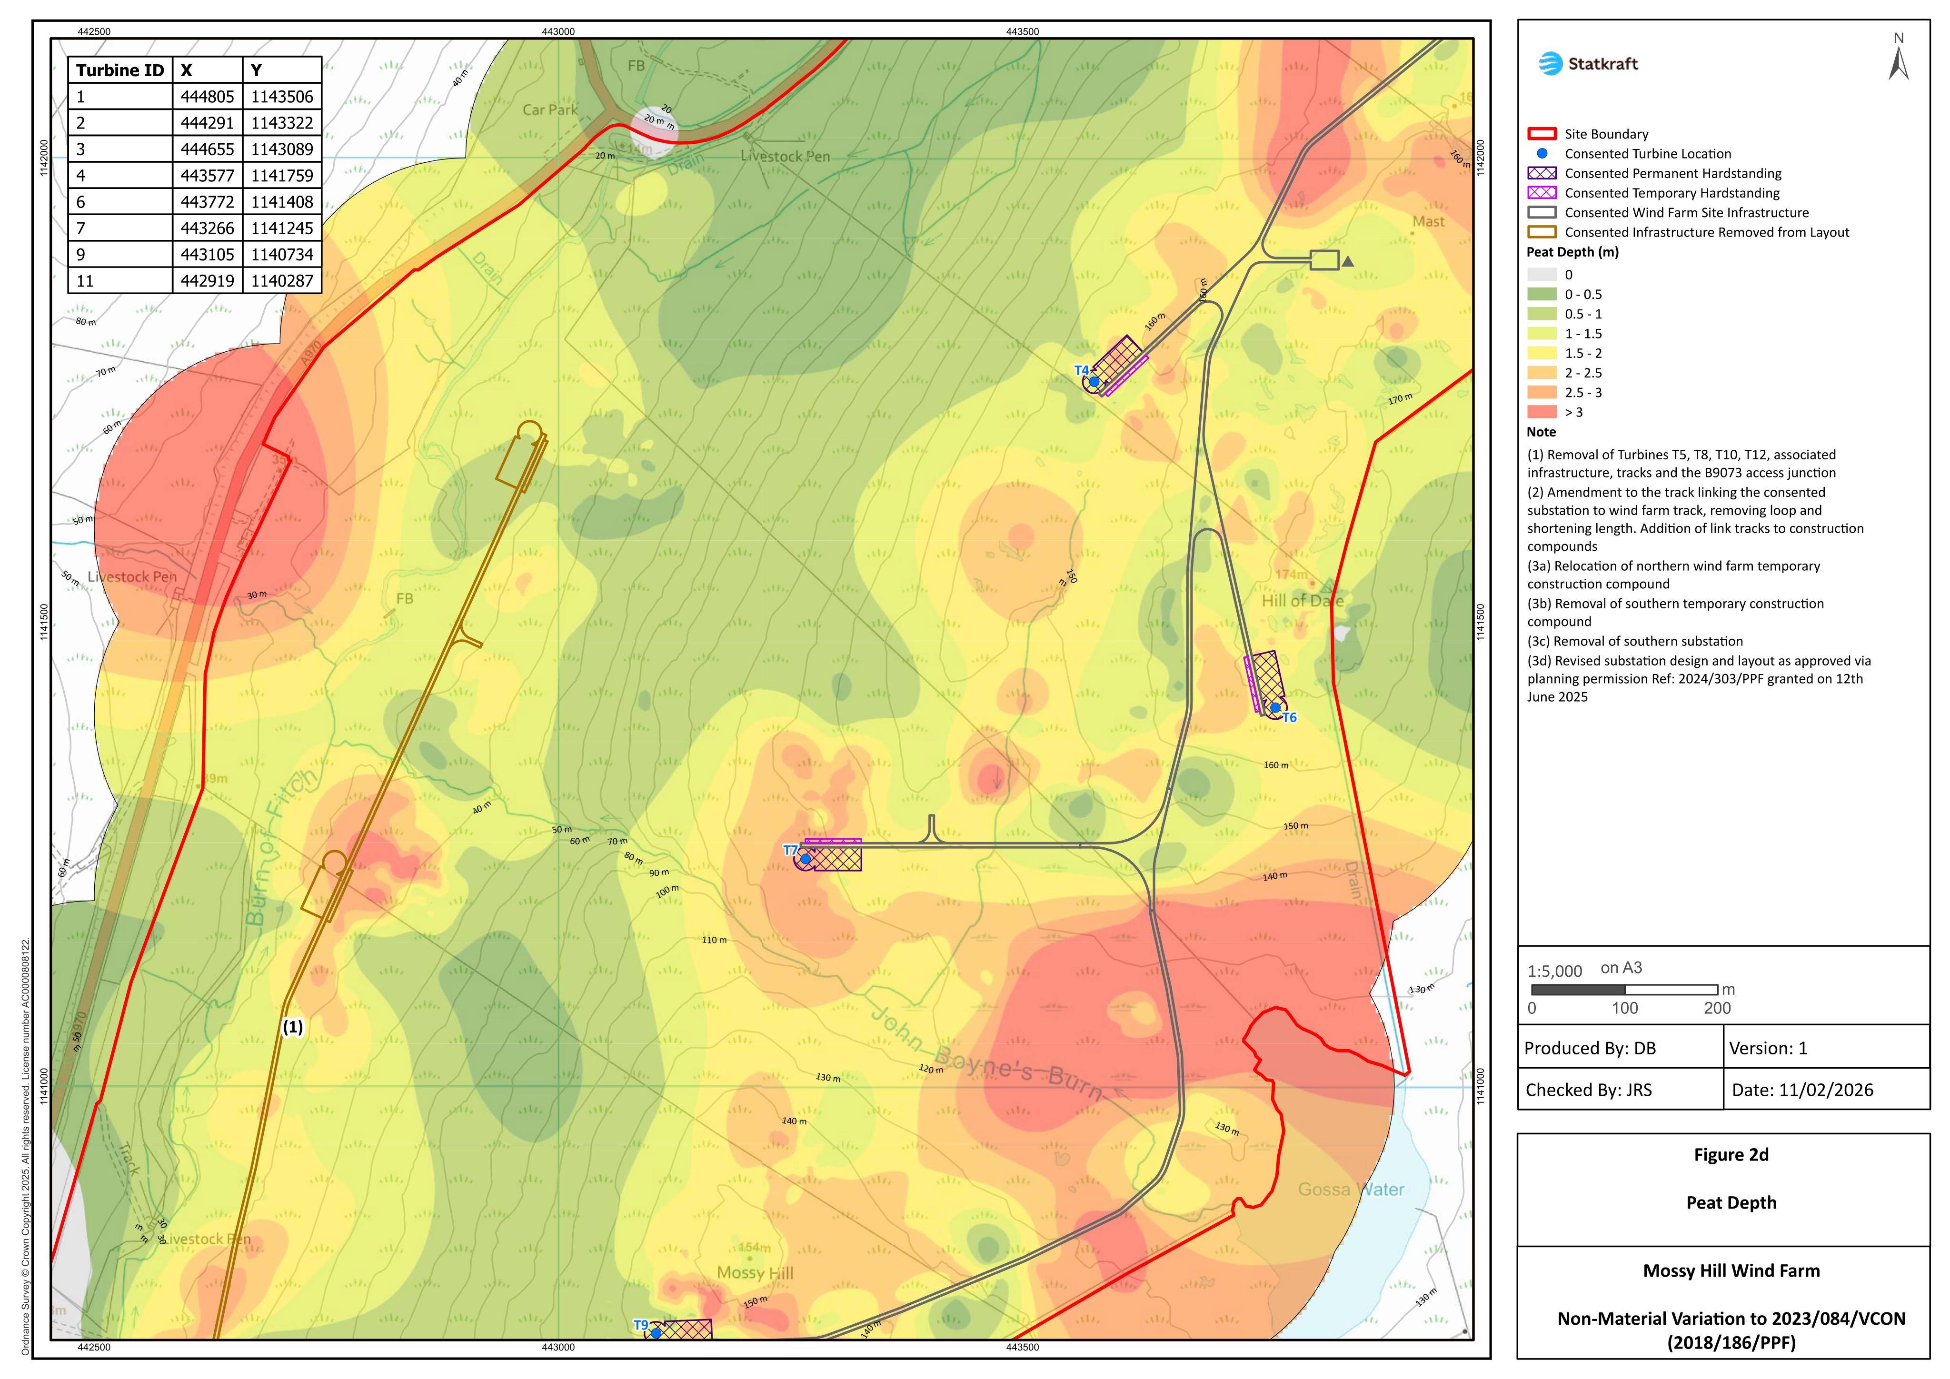The image size is (1950, 1379).
Task: Click the blue T6 turbine marker
Action: point(1275,707)
